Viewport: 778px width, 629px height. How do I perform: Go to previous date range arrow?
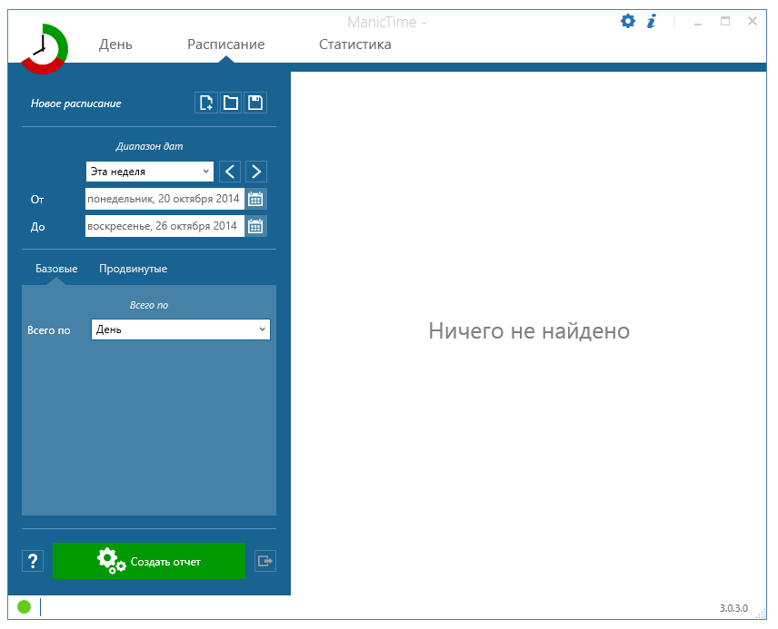(x=231, y=171)
